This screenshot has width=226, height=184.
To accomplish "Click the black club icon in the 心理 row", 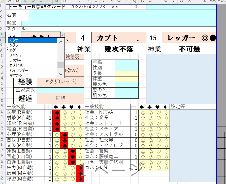I will [64, 134].
